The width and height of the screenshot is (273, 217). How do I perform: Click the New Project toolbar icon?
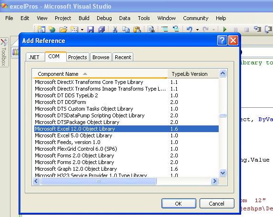pos(41,29)
